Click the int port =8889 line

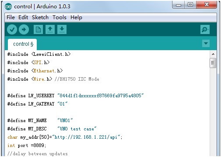point(27,145)
